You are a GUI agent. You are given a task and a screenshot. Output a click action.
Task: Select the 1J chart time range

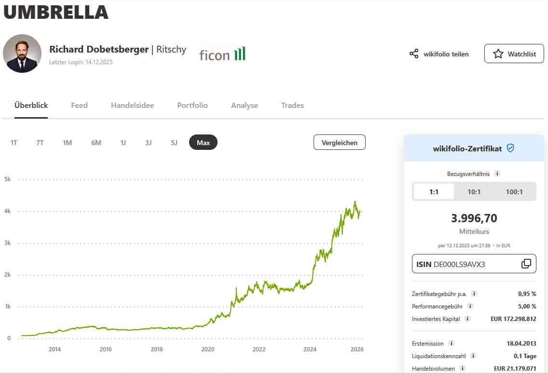point(123,143)
